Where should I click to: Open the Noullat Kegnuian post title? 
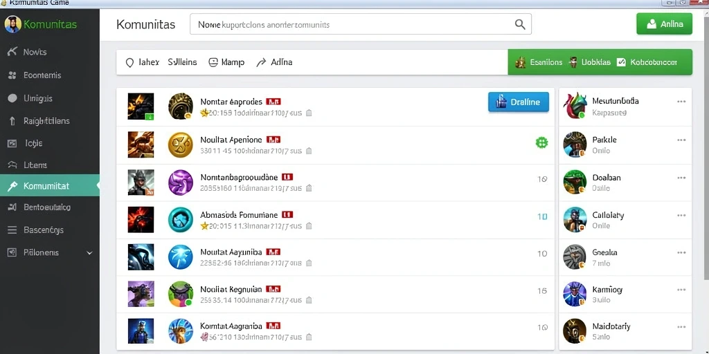pyautogui.click(x=231, y=289)
